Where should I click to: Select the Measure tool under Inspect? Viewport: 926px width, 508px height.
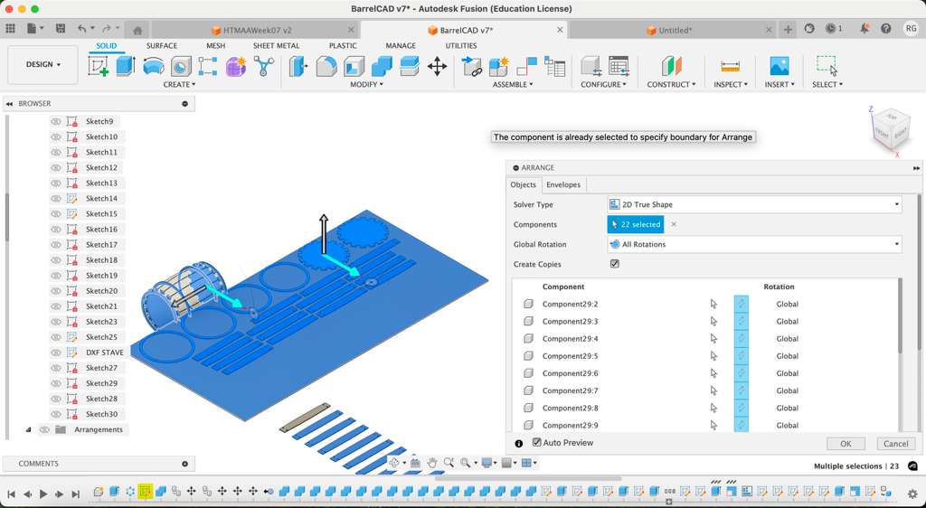click(729, 66)
